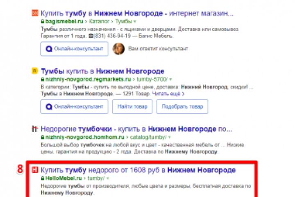
Task: Click the Найти товар button
Action: click(132, 107)
